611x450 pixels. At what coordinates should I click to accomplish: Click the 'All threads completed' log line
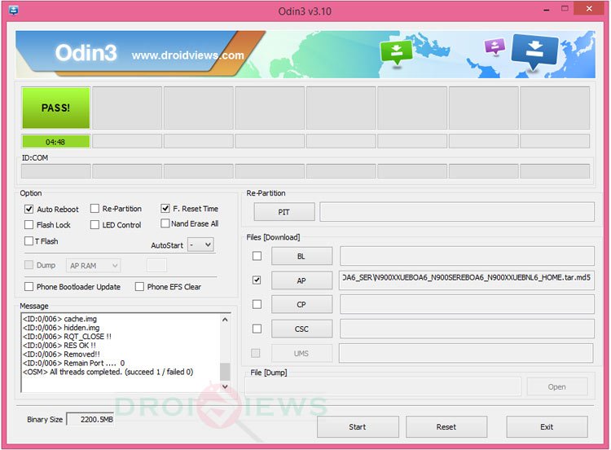click(x=108, y=372)
